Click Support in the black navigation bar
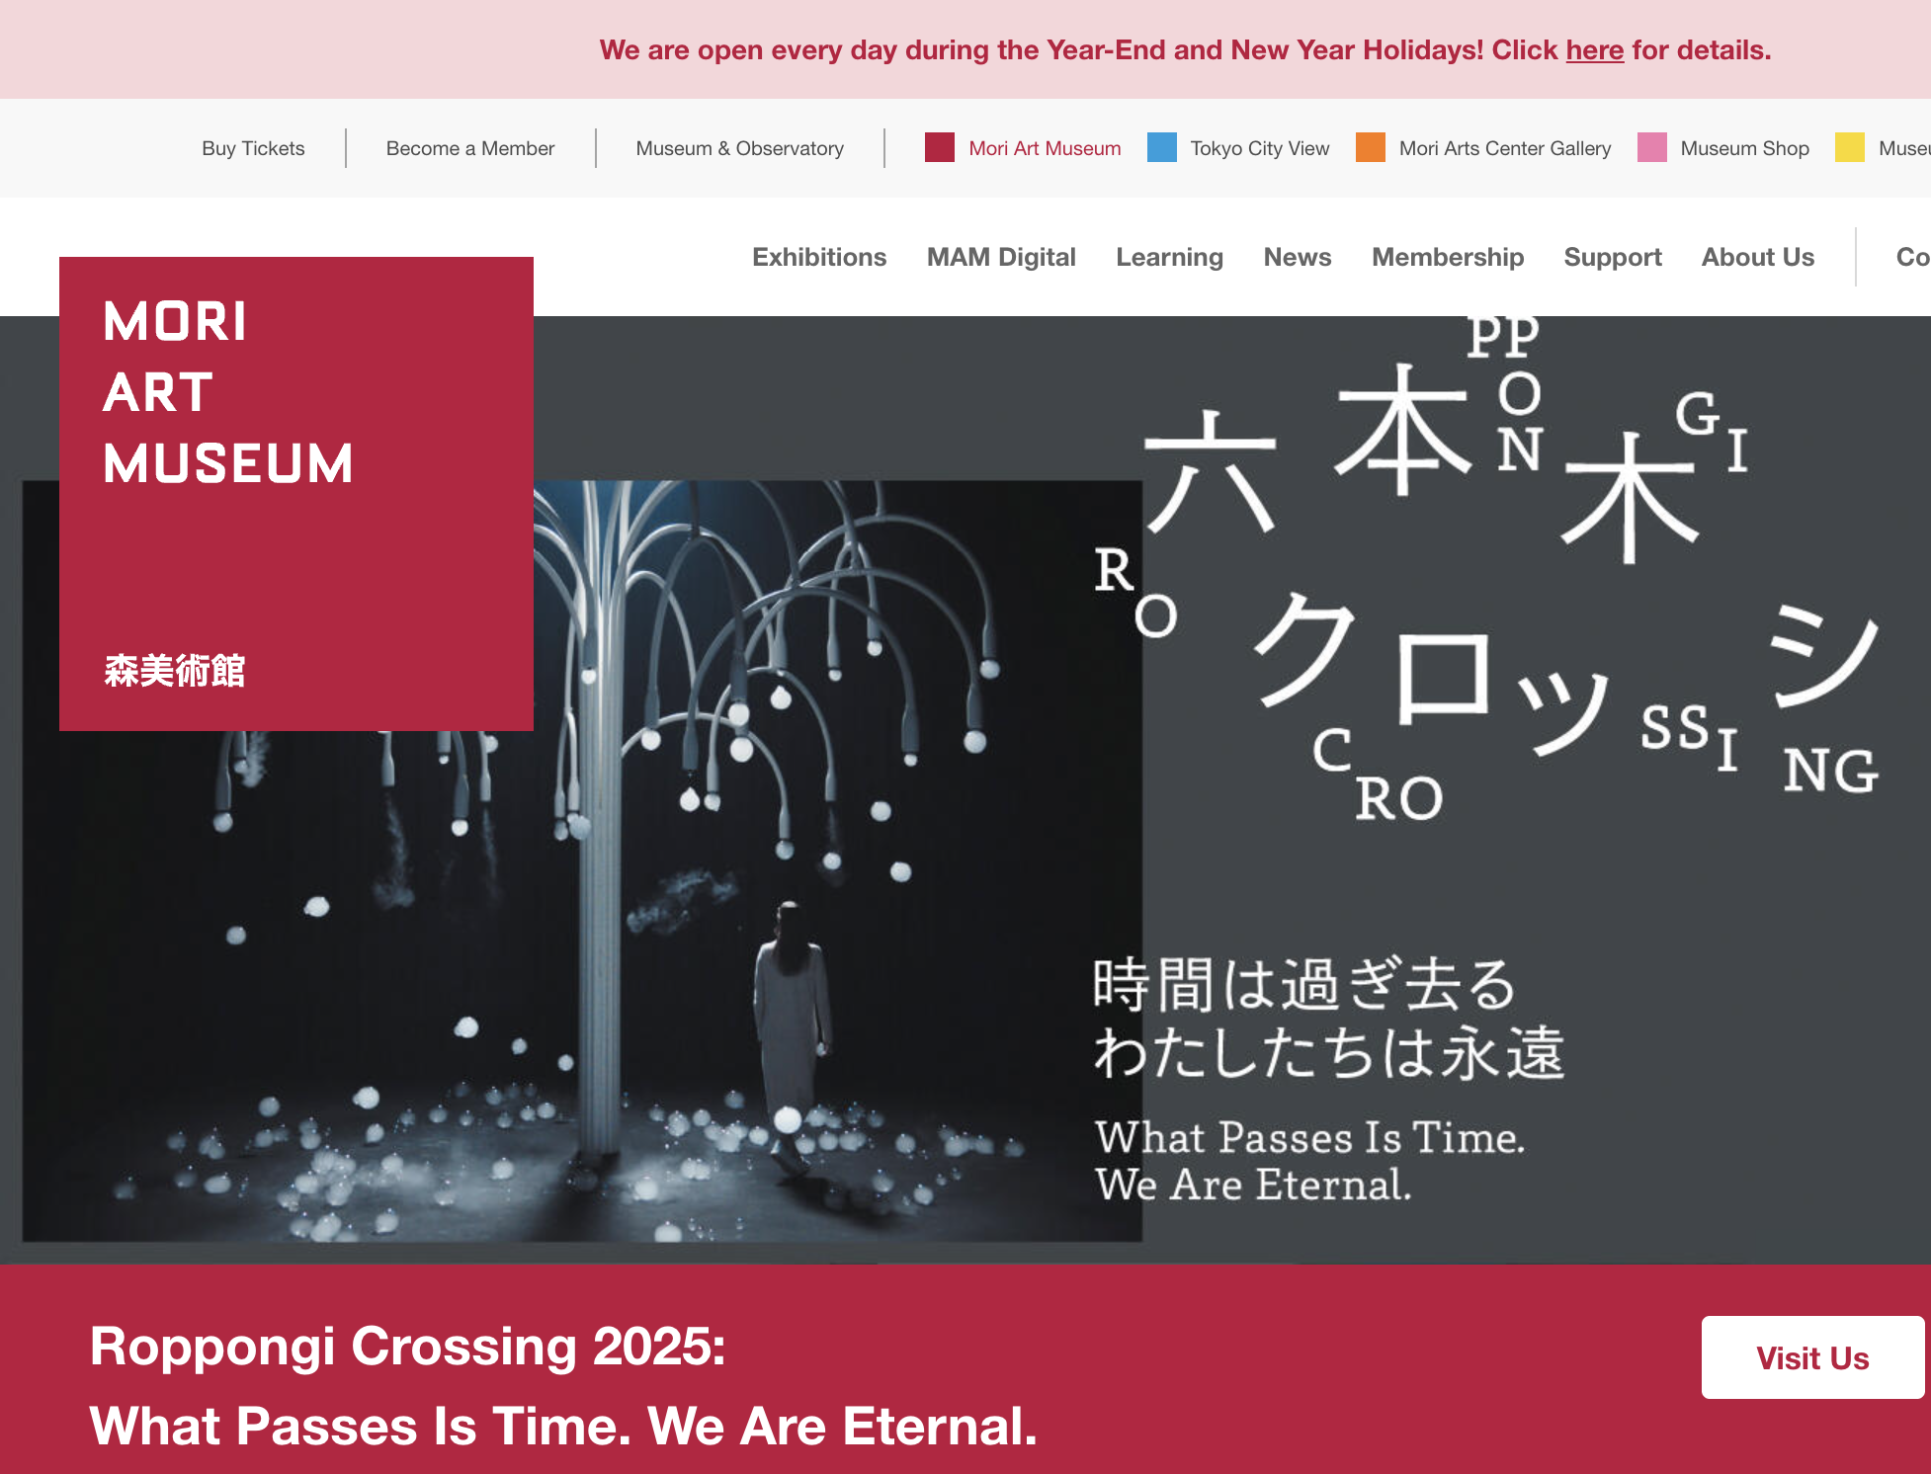 tap(1613, 257)
